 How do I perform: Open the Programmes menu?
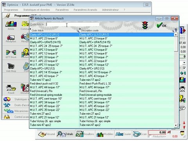tap(11, 10)
